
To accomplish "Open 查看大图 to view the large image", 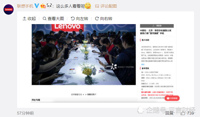I will (53, 19).
